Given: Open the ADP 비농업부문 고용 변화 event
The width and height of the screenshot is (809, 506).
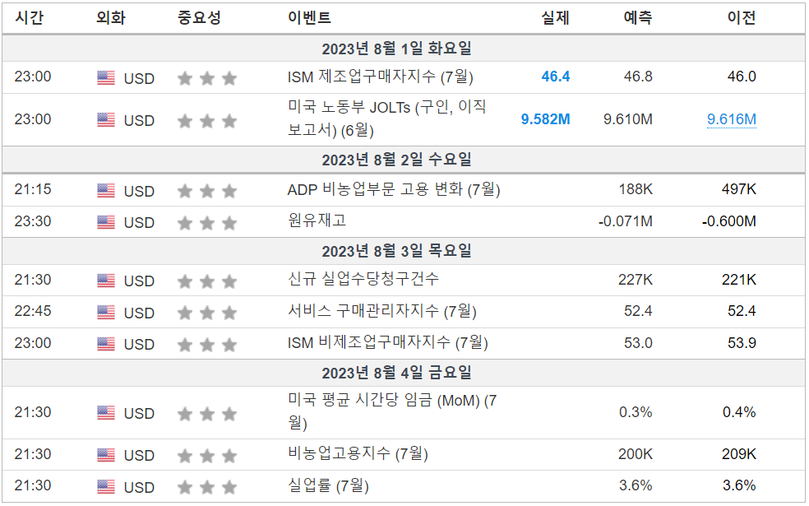Looking at the screenshot, I should [394, 189].
